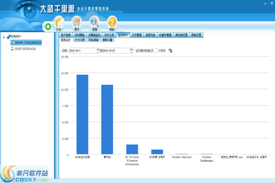Click the 360杀毒 主程序 bar
The height and width of the screenshot is (183, 275).
click(x=157, y=152)
